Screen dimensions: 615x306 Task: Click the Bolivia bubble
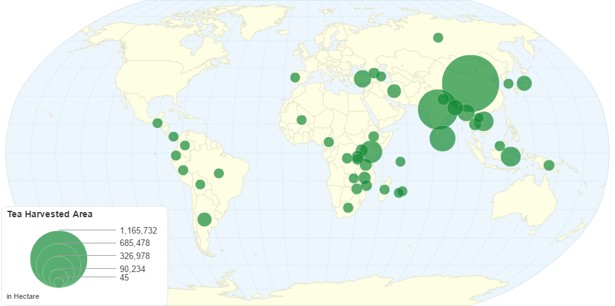point(200,185)
